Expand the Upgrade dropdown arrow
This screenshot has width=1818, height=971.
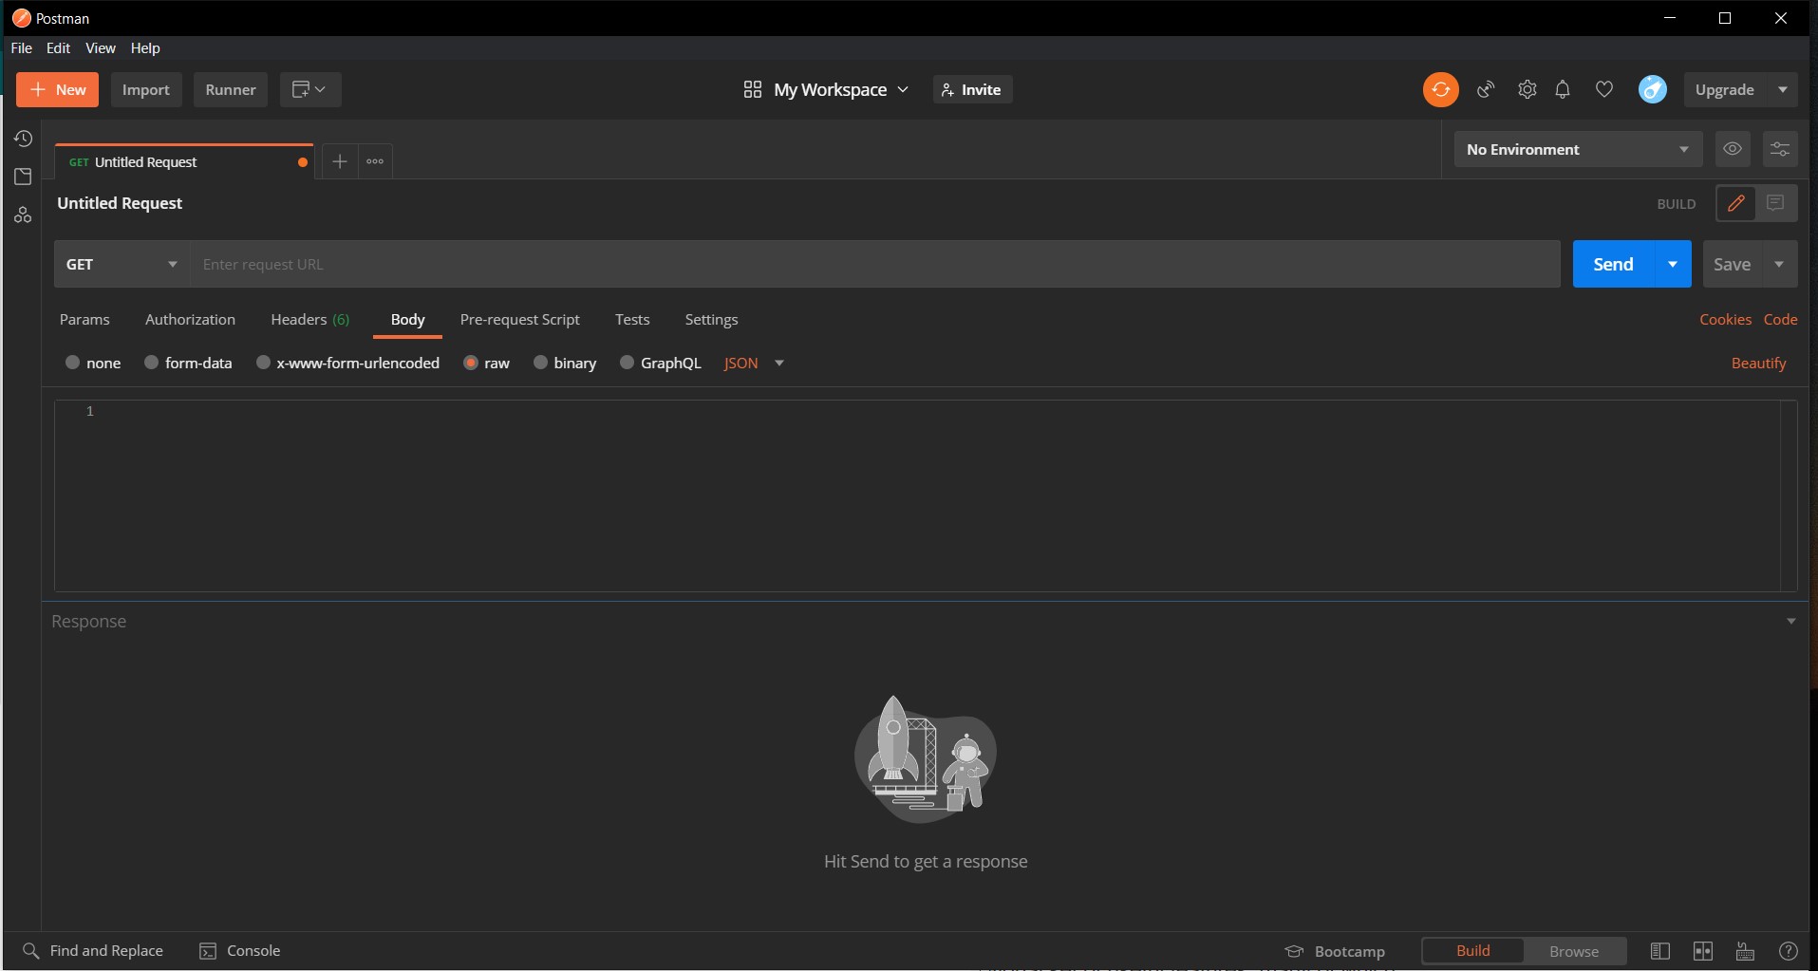[1783, 89]
